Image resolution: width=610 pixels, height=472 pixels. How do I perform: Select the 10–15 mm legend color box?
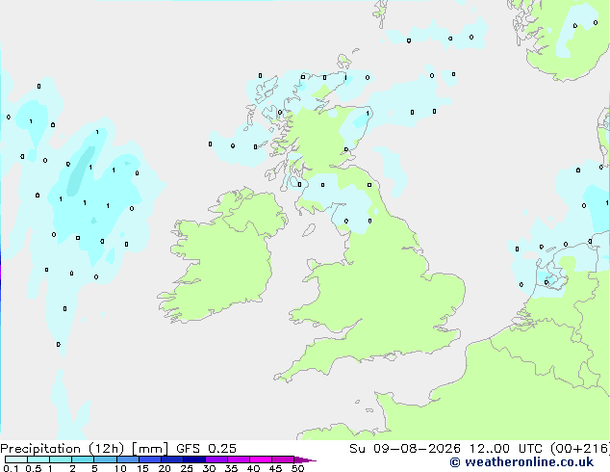[x=127, y=459]
